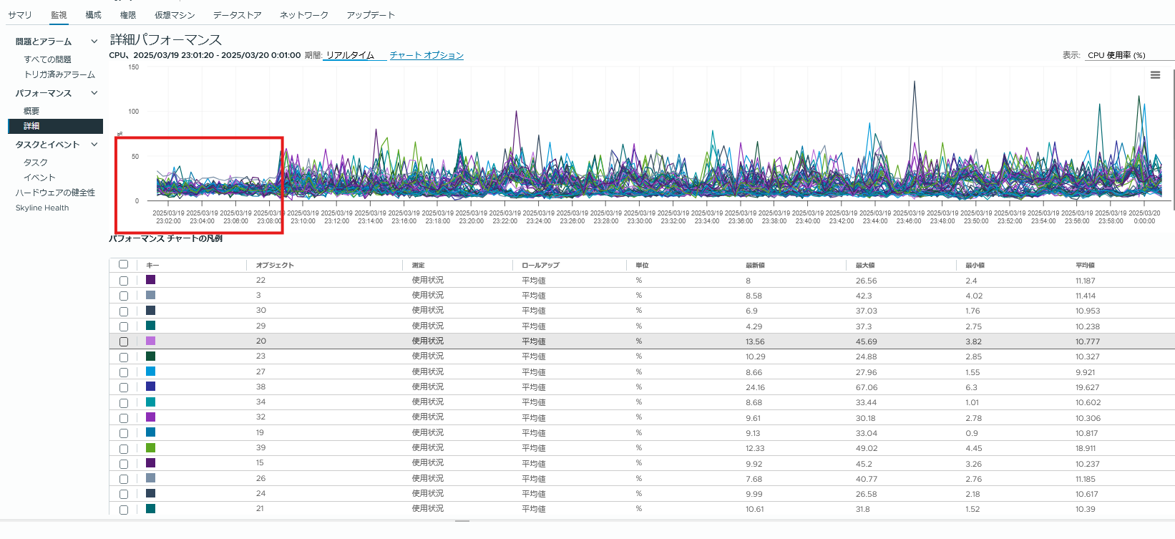This screenshot has height=539, width=1175.
Task: Click the average value 19.627 cell
Action: click(1087, 387)
